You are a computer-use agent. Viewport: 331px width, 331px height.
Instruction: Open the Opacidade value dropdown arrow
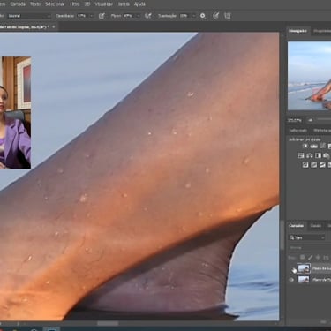(x=91, y=16)
